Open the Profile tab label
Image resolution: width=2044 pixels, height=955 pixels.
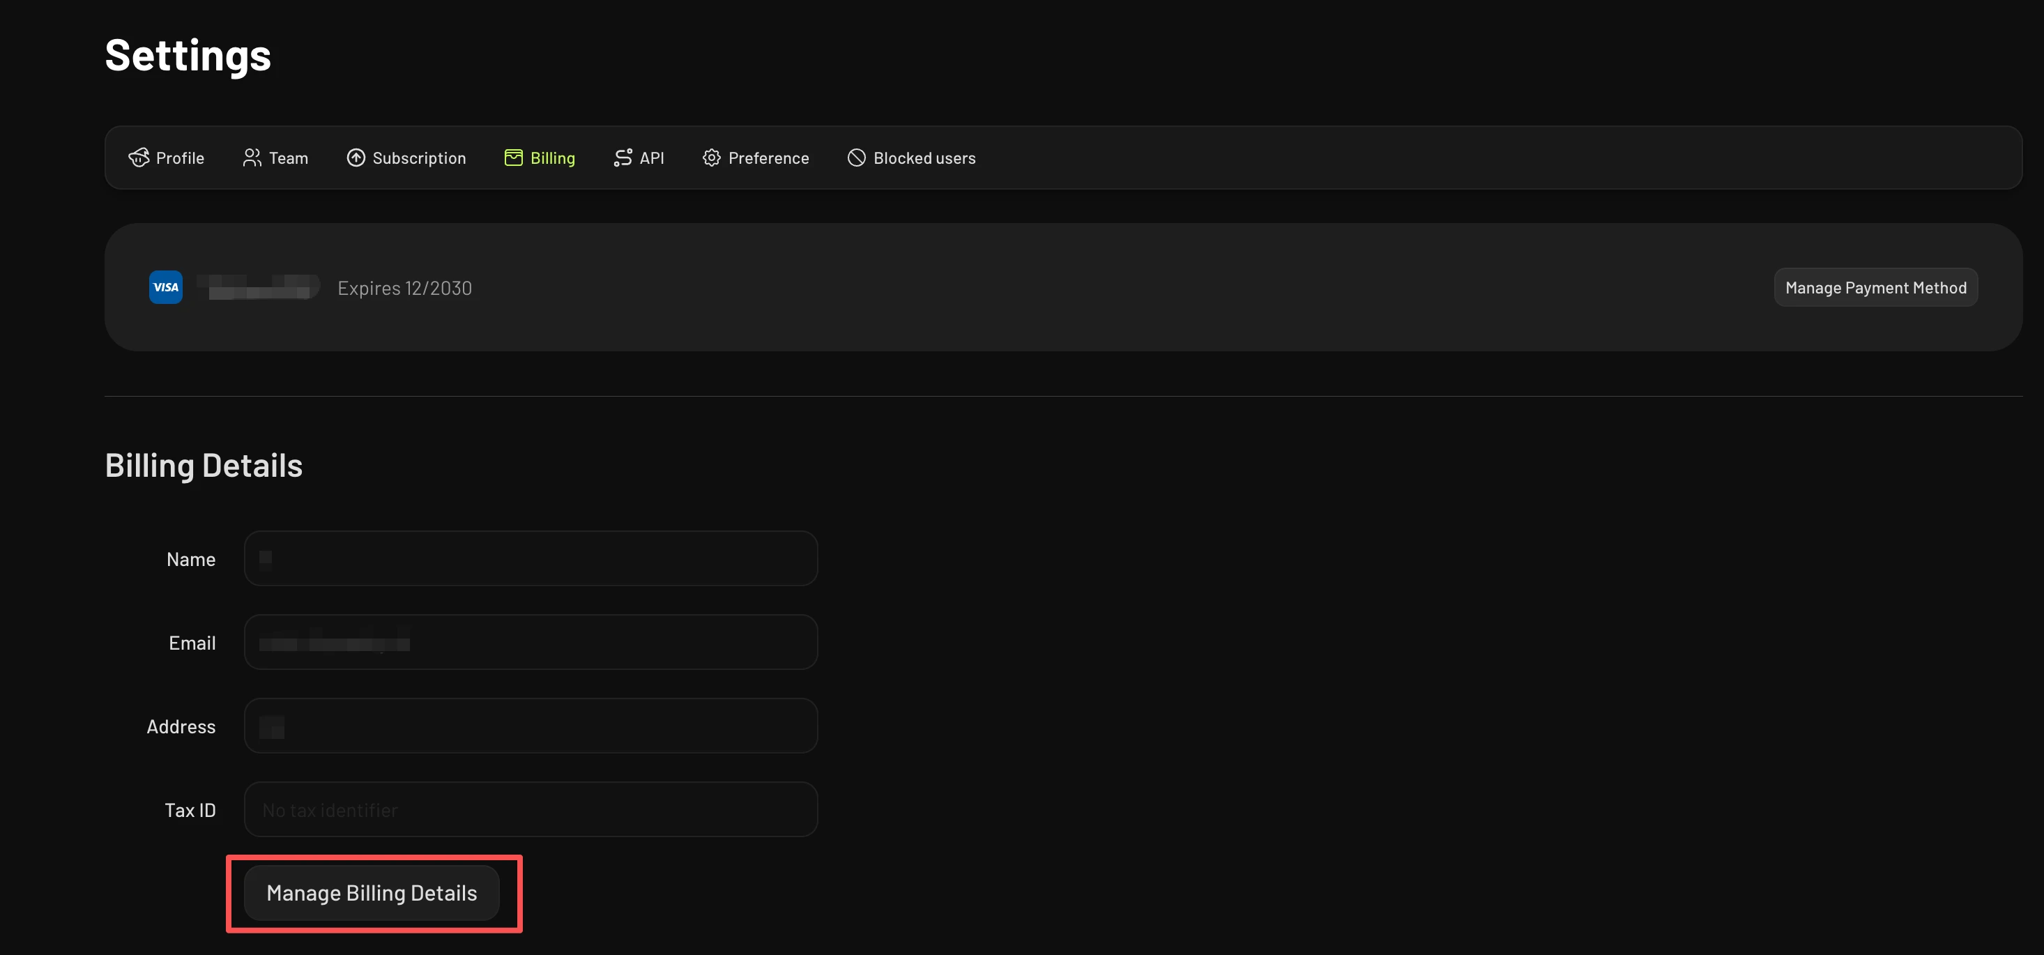(180, 158)
